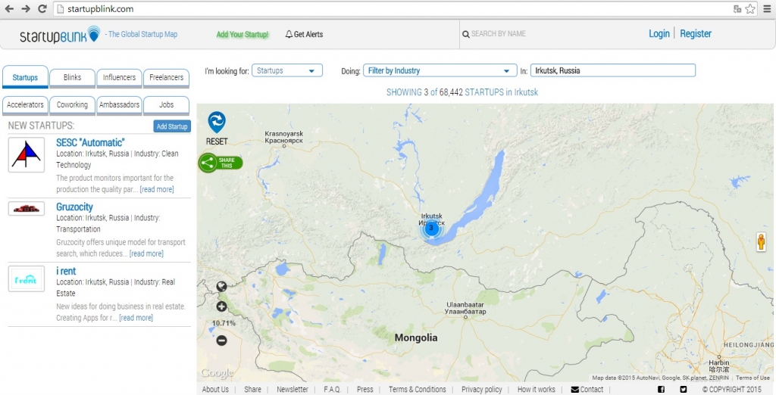Switch to the Influencers tab

119,78
